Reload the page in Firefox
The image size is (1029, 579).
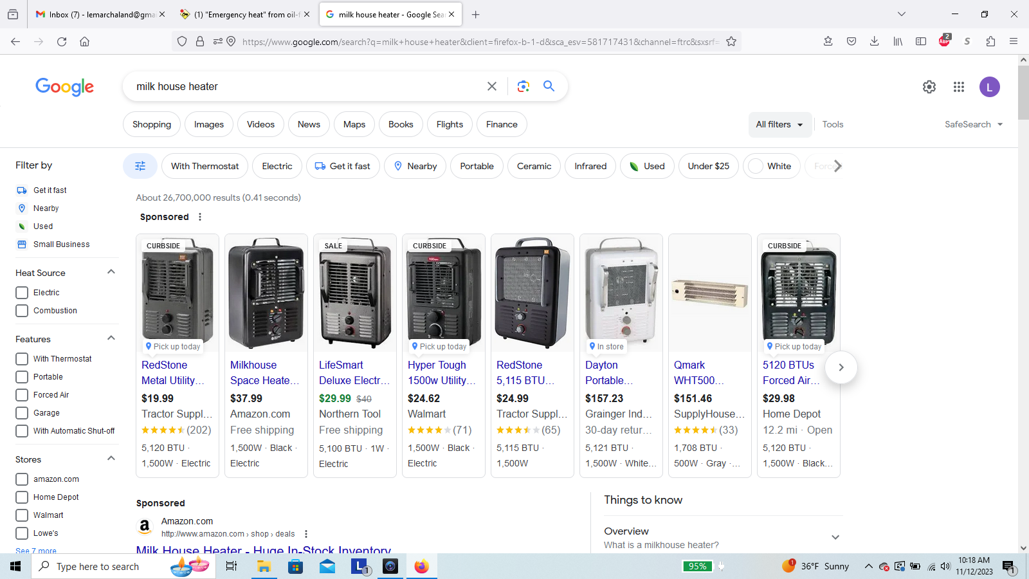tap(62, 42)
